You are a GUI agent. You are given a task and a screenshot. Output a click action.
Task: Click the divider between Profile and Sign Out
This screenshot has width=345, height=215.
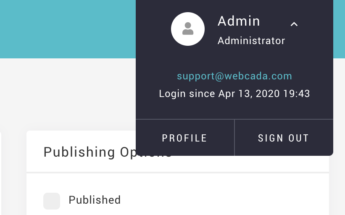[x=234, y=138]
